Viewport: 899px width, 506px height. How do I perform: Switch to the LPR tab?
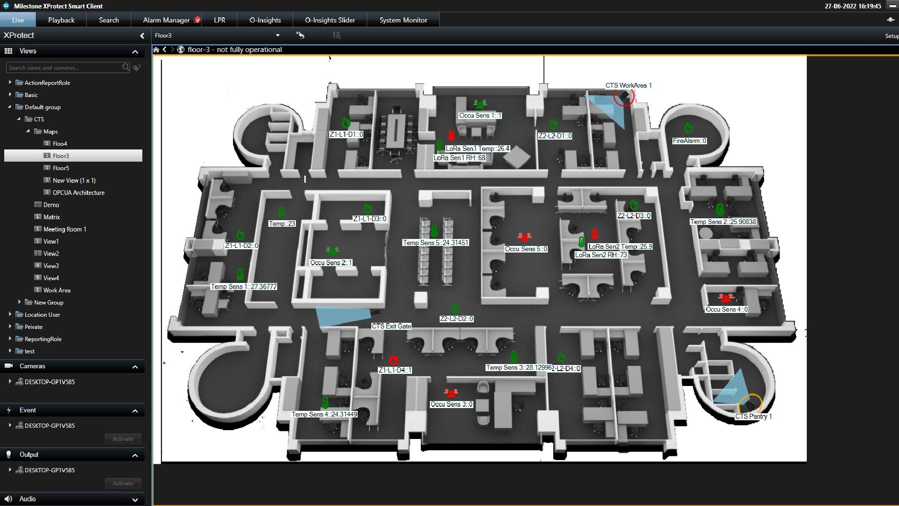pos(220,20)
